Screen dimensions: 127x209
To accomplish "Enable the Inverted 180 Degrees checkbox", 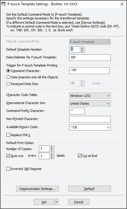I will pos(8,169).
